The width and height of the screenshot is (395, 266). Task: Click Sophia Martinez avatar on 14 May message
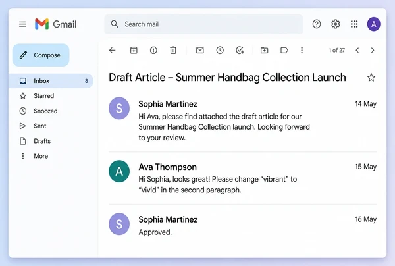click(119, 109)
